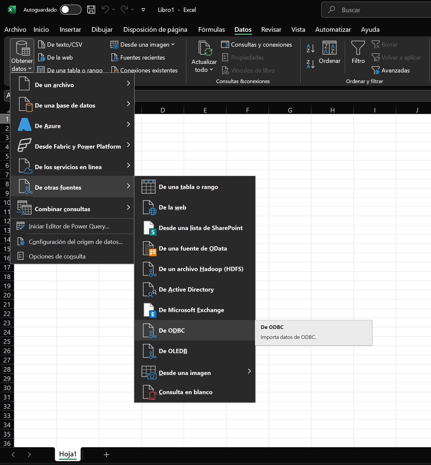The width and height of the screenshot is (431, 465).
Task: Open the Fórmulas ribbon tab
Action: (211, 29)
